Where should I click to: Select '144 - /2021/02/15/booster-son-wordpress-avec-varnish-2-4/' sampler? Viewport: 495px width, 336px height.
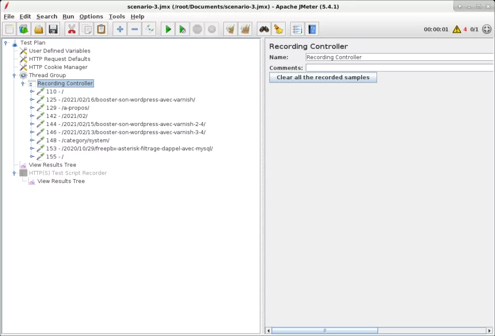(126, 124)
